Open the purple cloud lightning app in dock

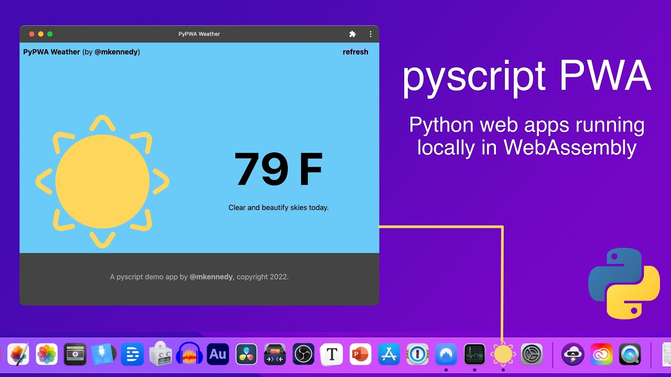coord(573,354)
